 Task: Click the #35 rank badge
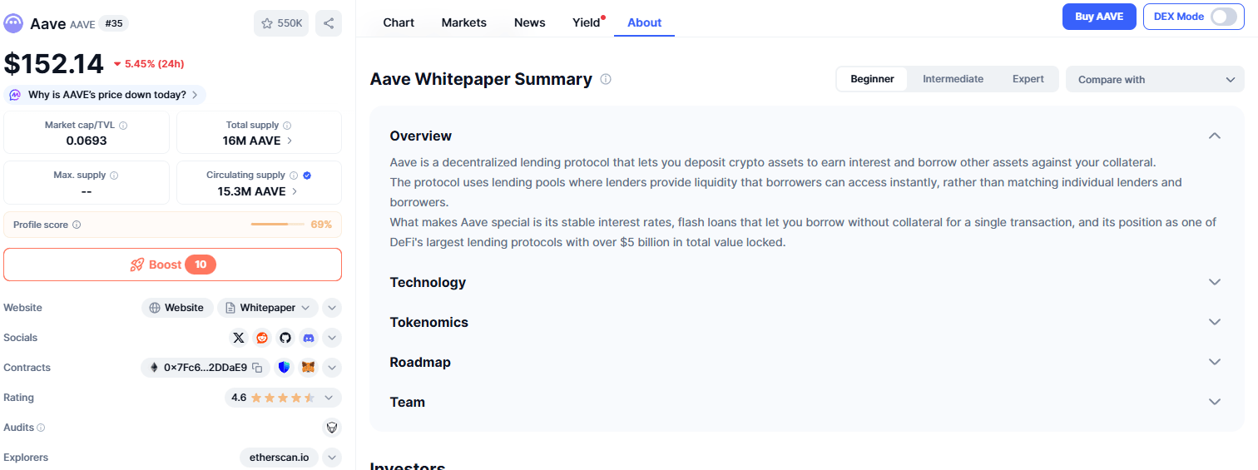(x=114, y=24)
